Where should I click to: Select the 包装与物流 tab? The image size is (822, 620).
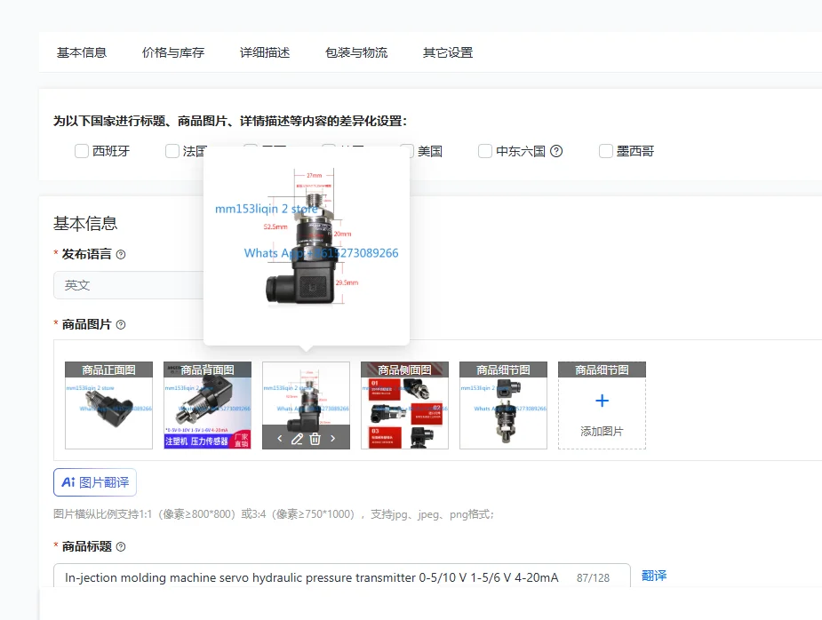click(356, 53)
